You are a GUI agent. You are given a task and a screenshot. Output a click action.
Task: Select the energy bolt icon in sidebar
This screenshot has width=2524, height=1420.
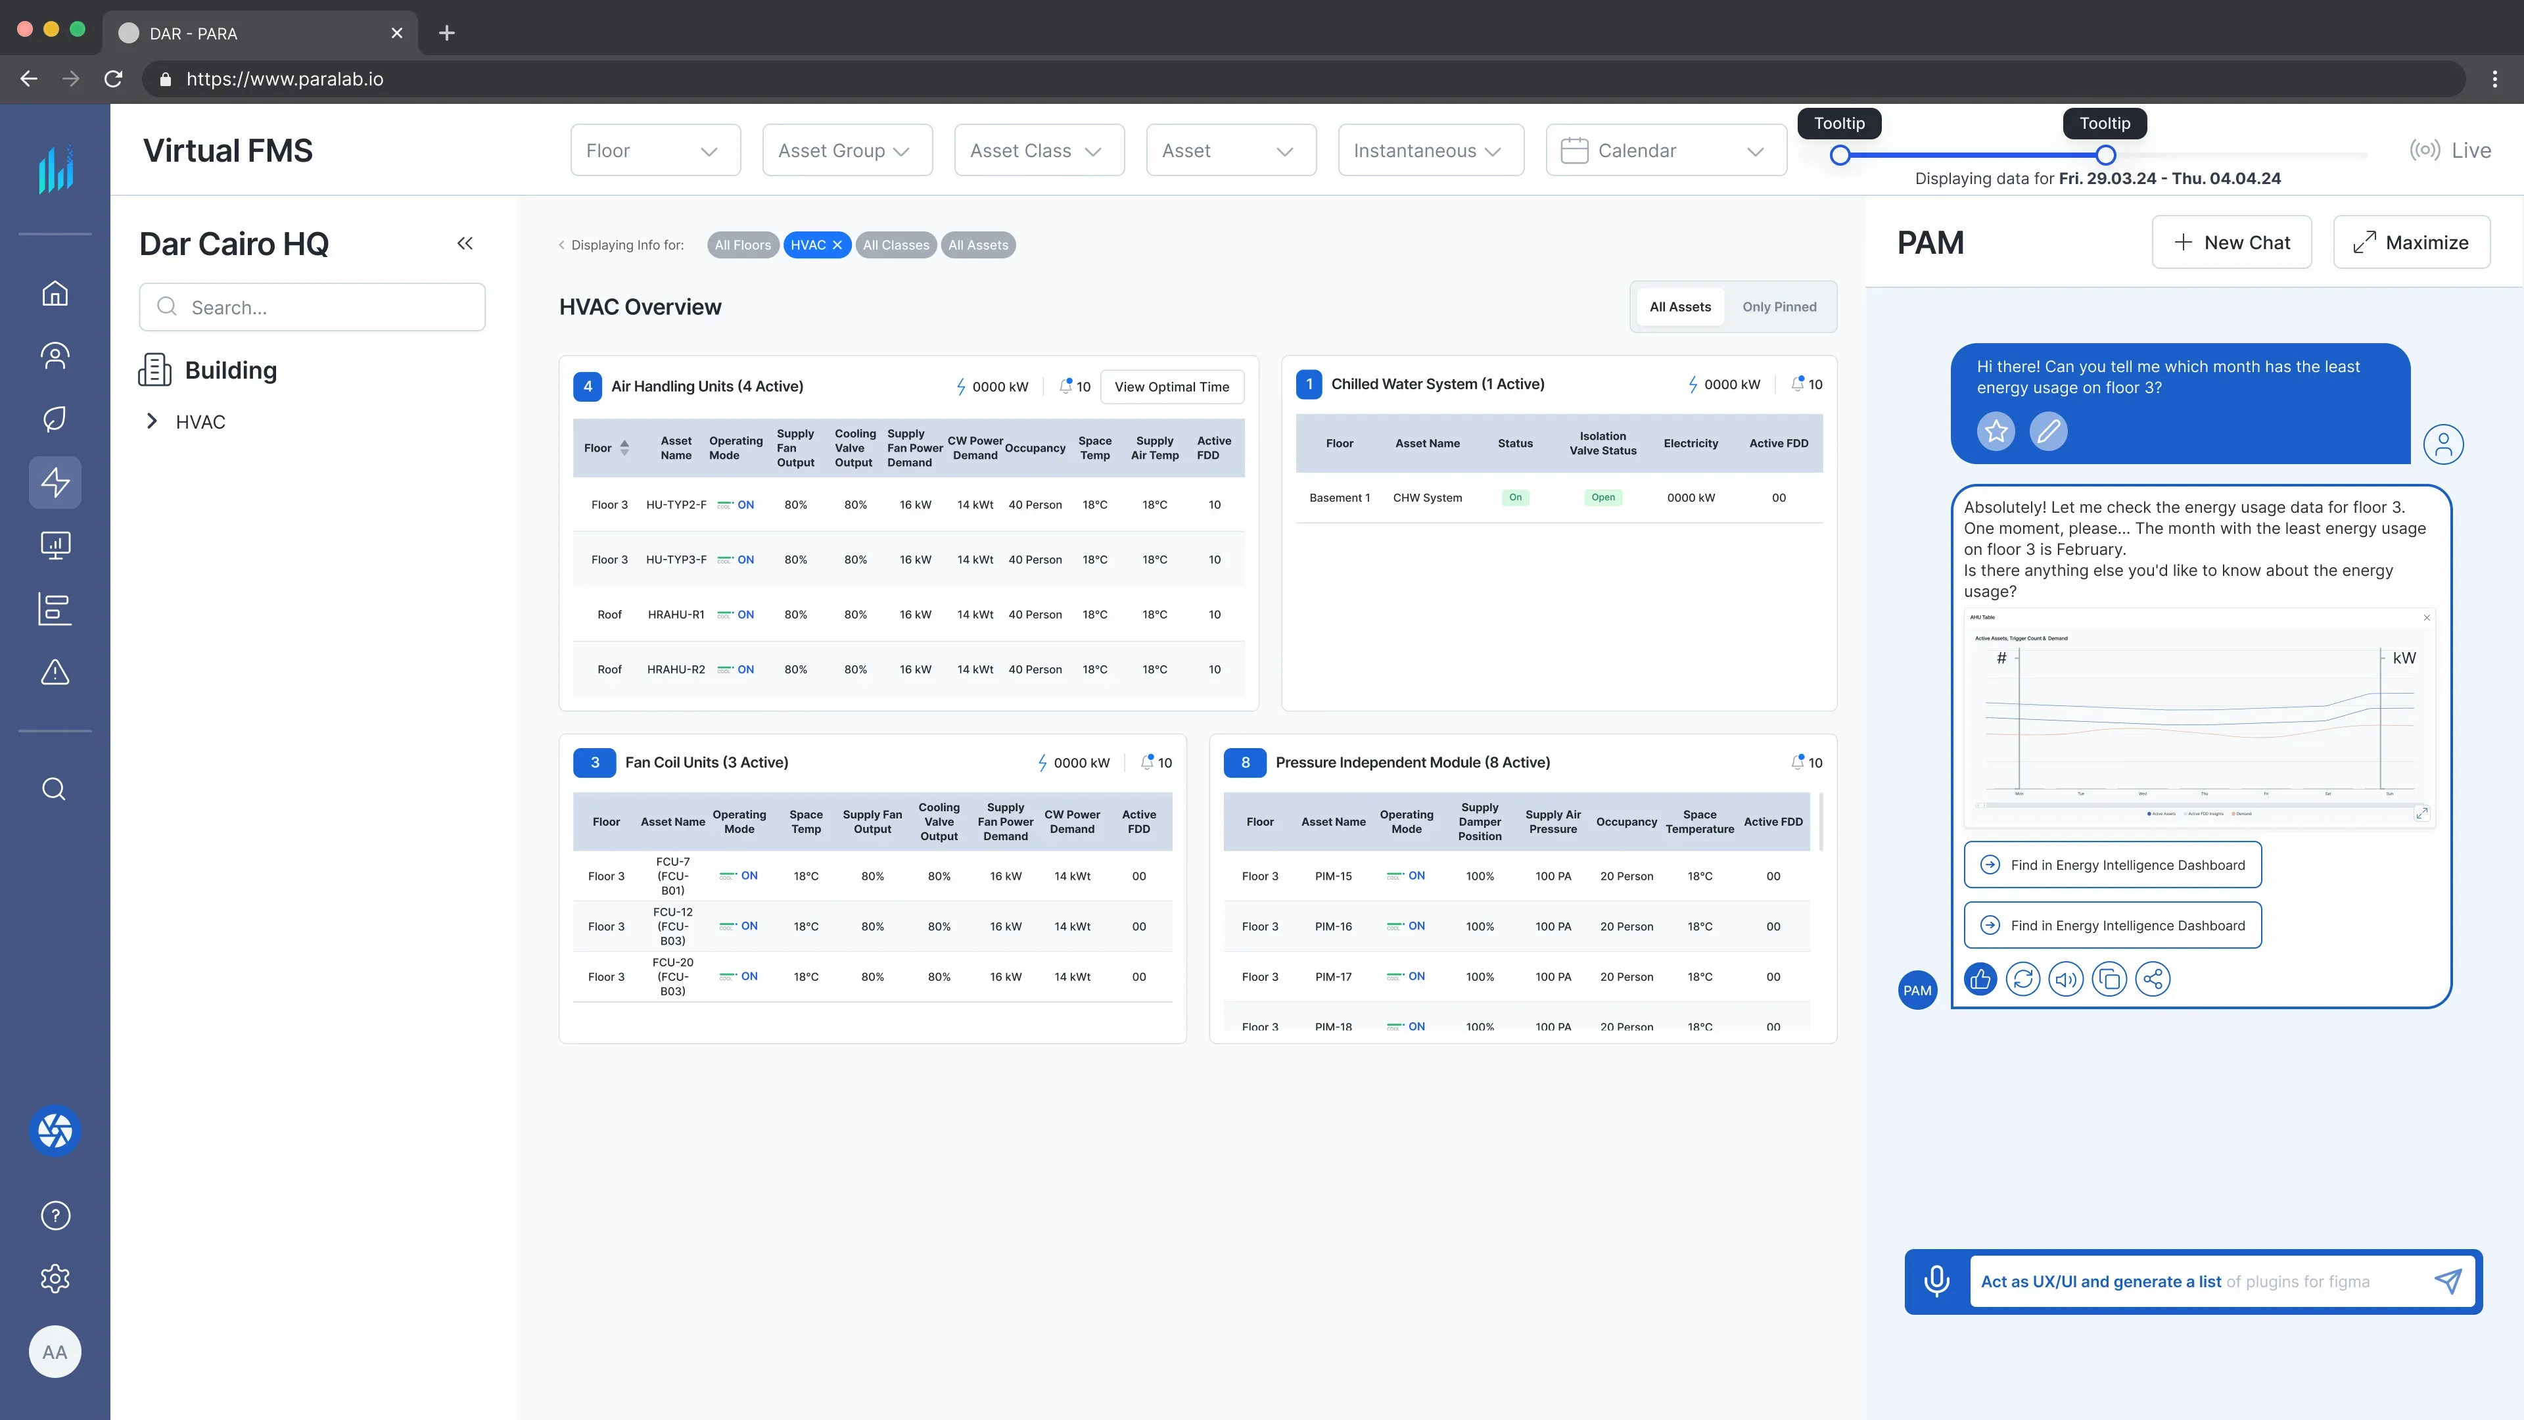pos(55,481)
